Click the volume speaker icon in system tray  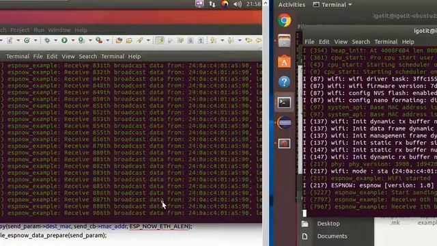[x=237, y=4]
